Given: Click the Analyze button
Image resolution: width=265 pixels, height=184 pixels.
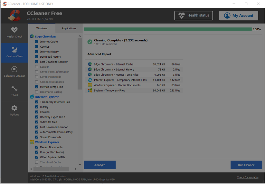Looking at the screenshot, I should point(100,165).
